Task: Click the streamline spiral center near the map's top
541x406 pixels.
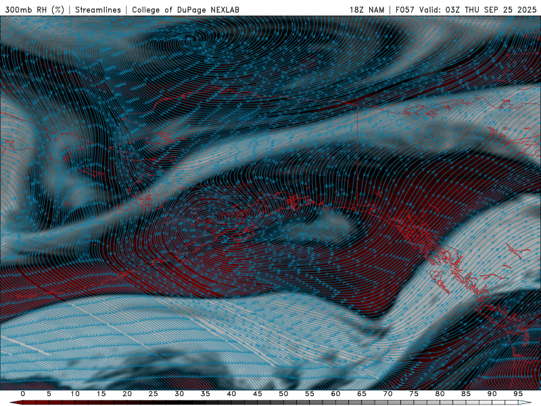Action: coord(191,39)
